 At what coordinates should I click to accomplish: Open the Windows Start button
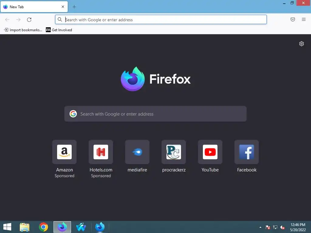click(7, 227)
